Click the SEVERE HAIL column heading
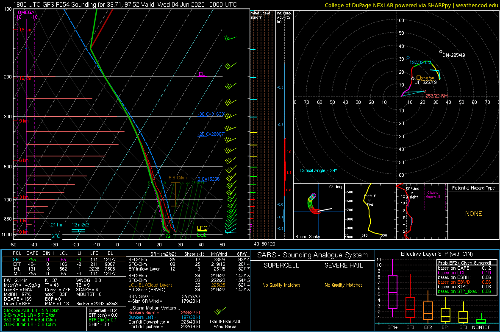 343,265
